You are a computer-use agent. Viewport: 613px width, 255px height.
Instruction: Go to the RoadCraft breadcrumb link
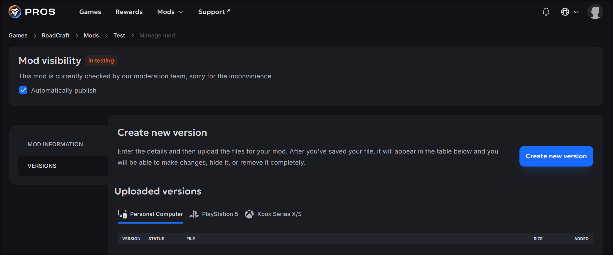click(x=55, y=36)
